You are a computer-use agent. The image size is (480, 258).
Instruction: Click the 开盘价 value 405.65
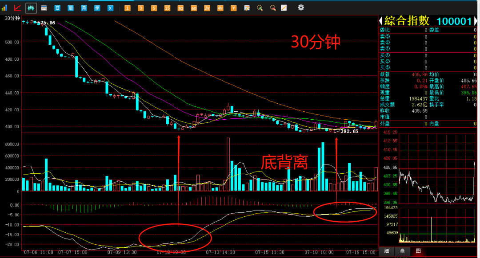coord(469,81)
